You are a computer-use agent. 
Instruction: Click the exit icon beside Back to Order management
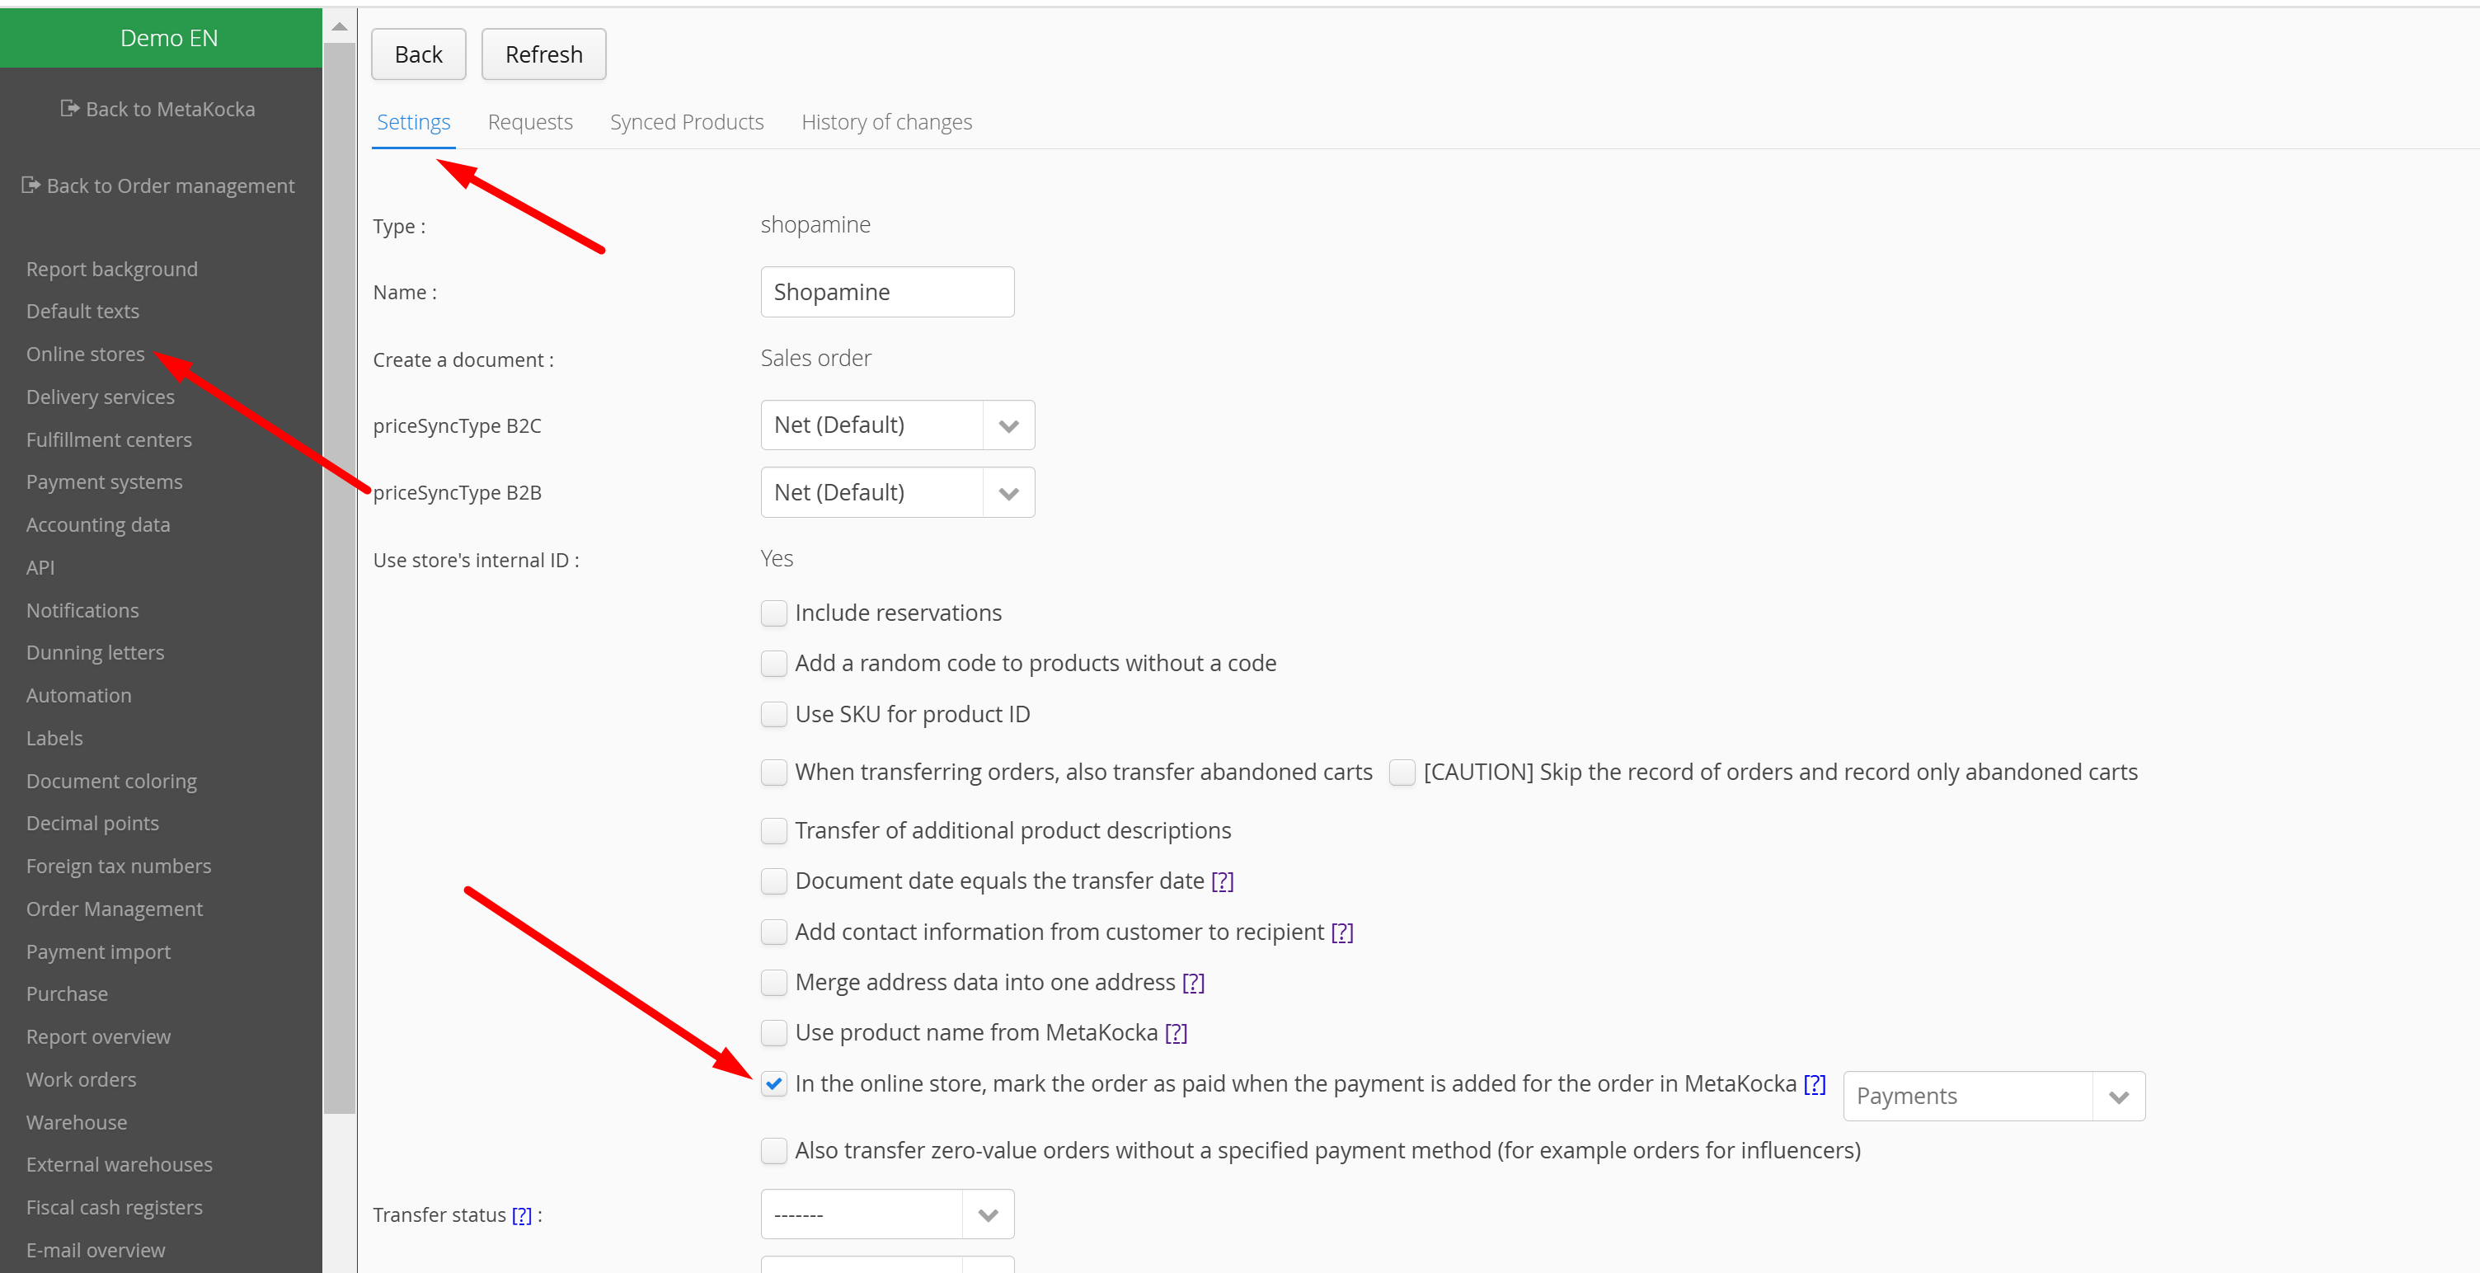(31, 185)
